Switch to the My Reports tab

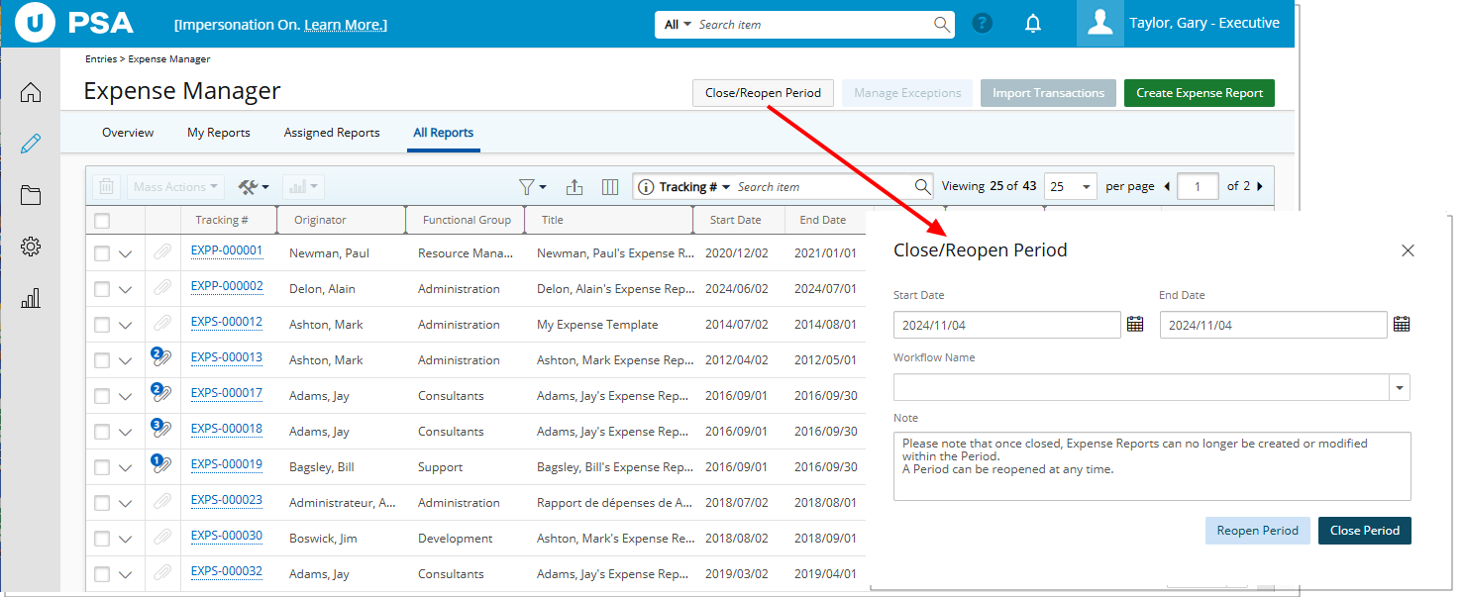click(x=219, y=133)
